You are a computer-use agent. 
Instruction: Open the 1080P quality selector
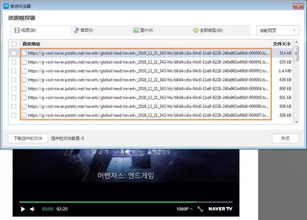184,209
